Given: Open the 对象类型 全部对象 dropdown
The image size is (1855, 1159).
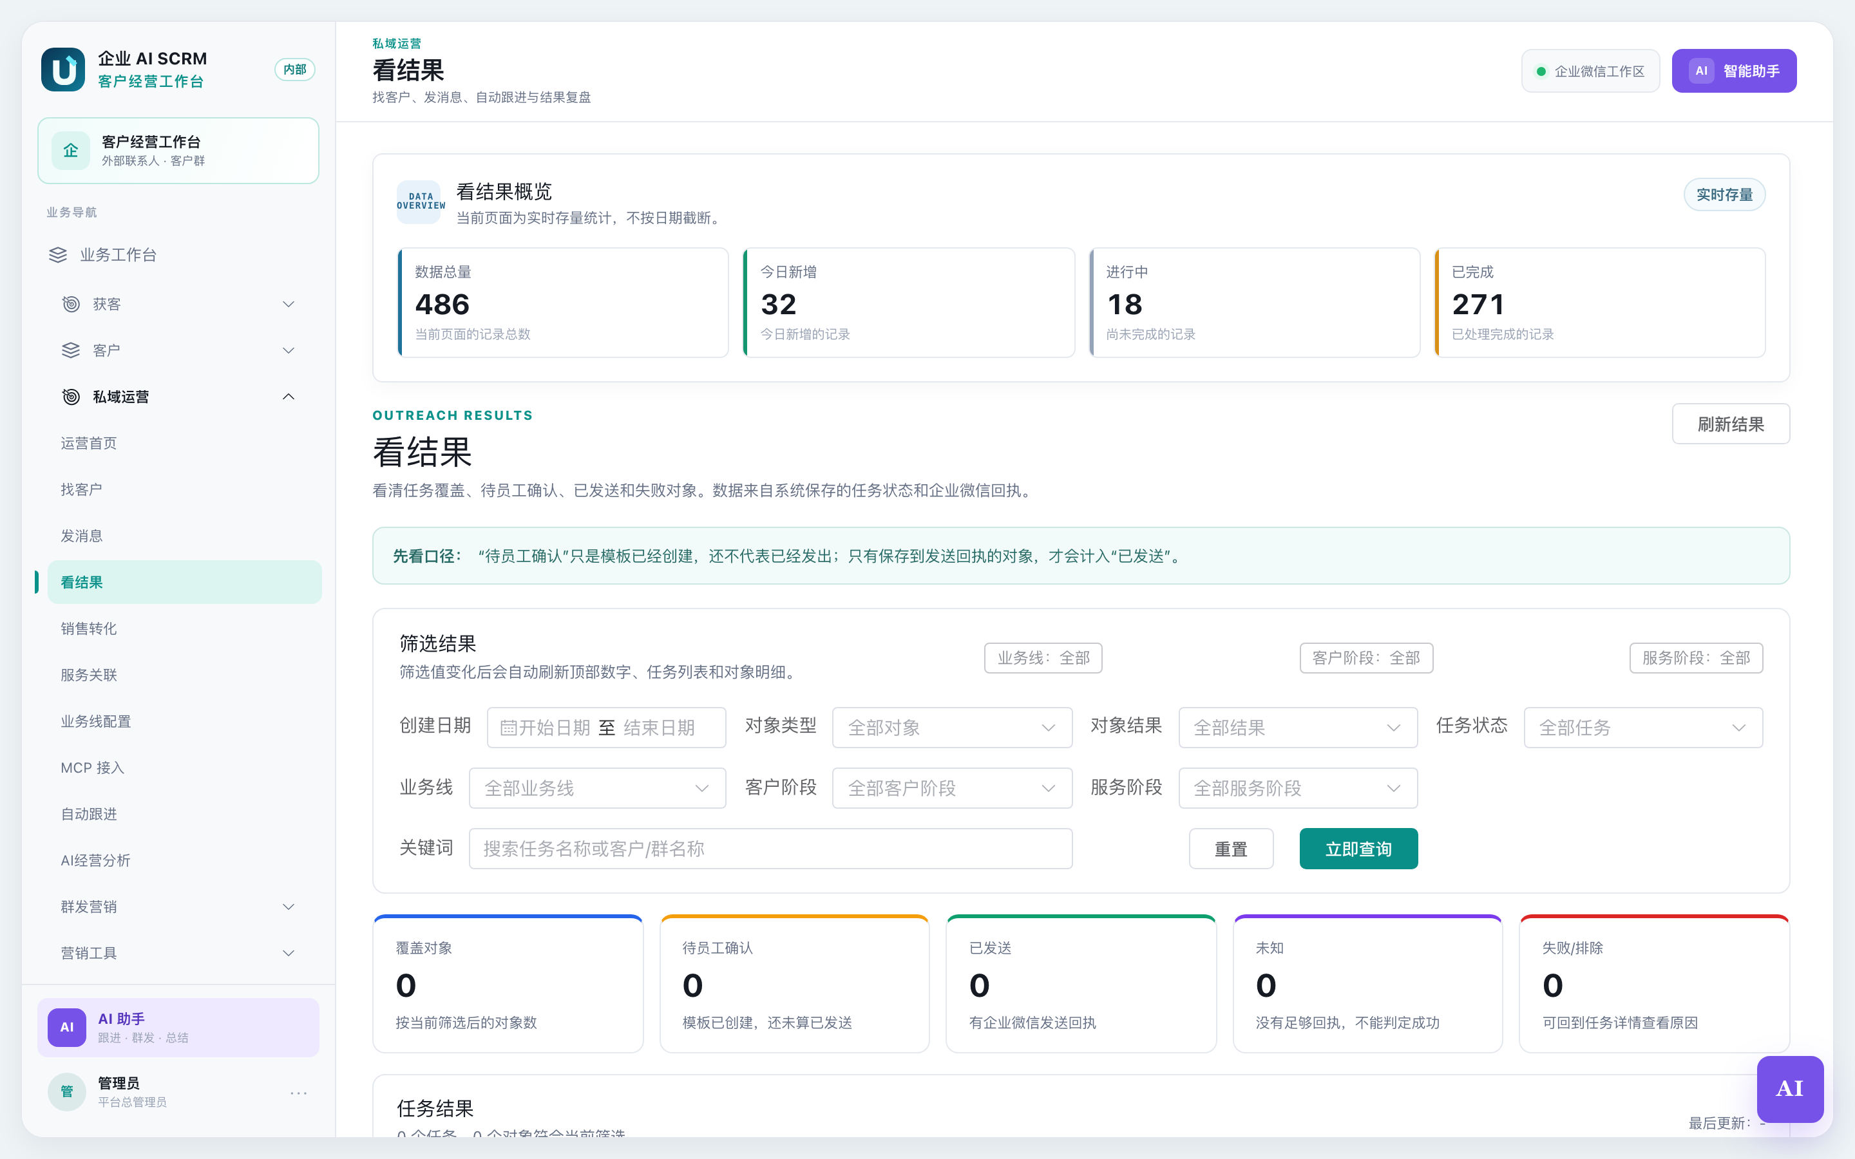Looking at the screenshot, I should coord(952,728).
